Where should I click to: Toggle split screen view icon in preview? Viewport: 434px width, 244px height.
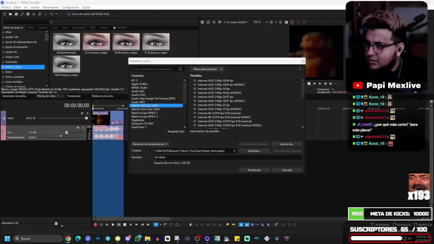click(x=220, y=22)
